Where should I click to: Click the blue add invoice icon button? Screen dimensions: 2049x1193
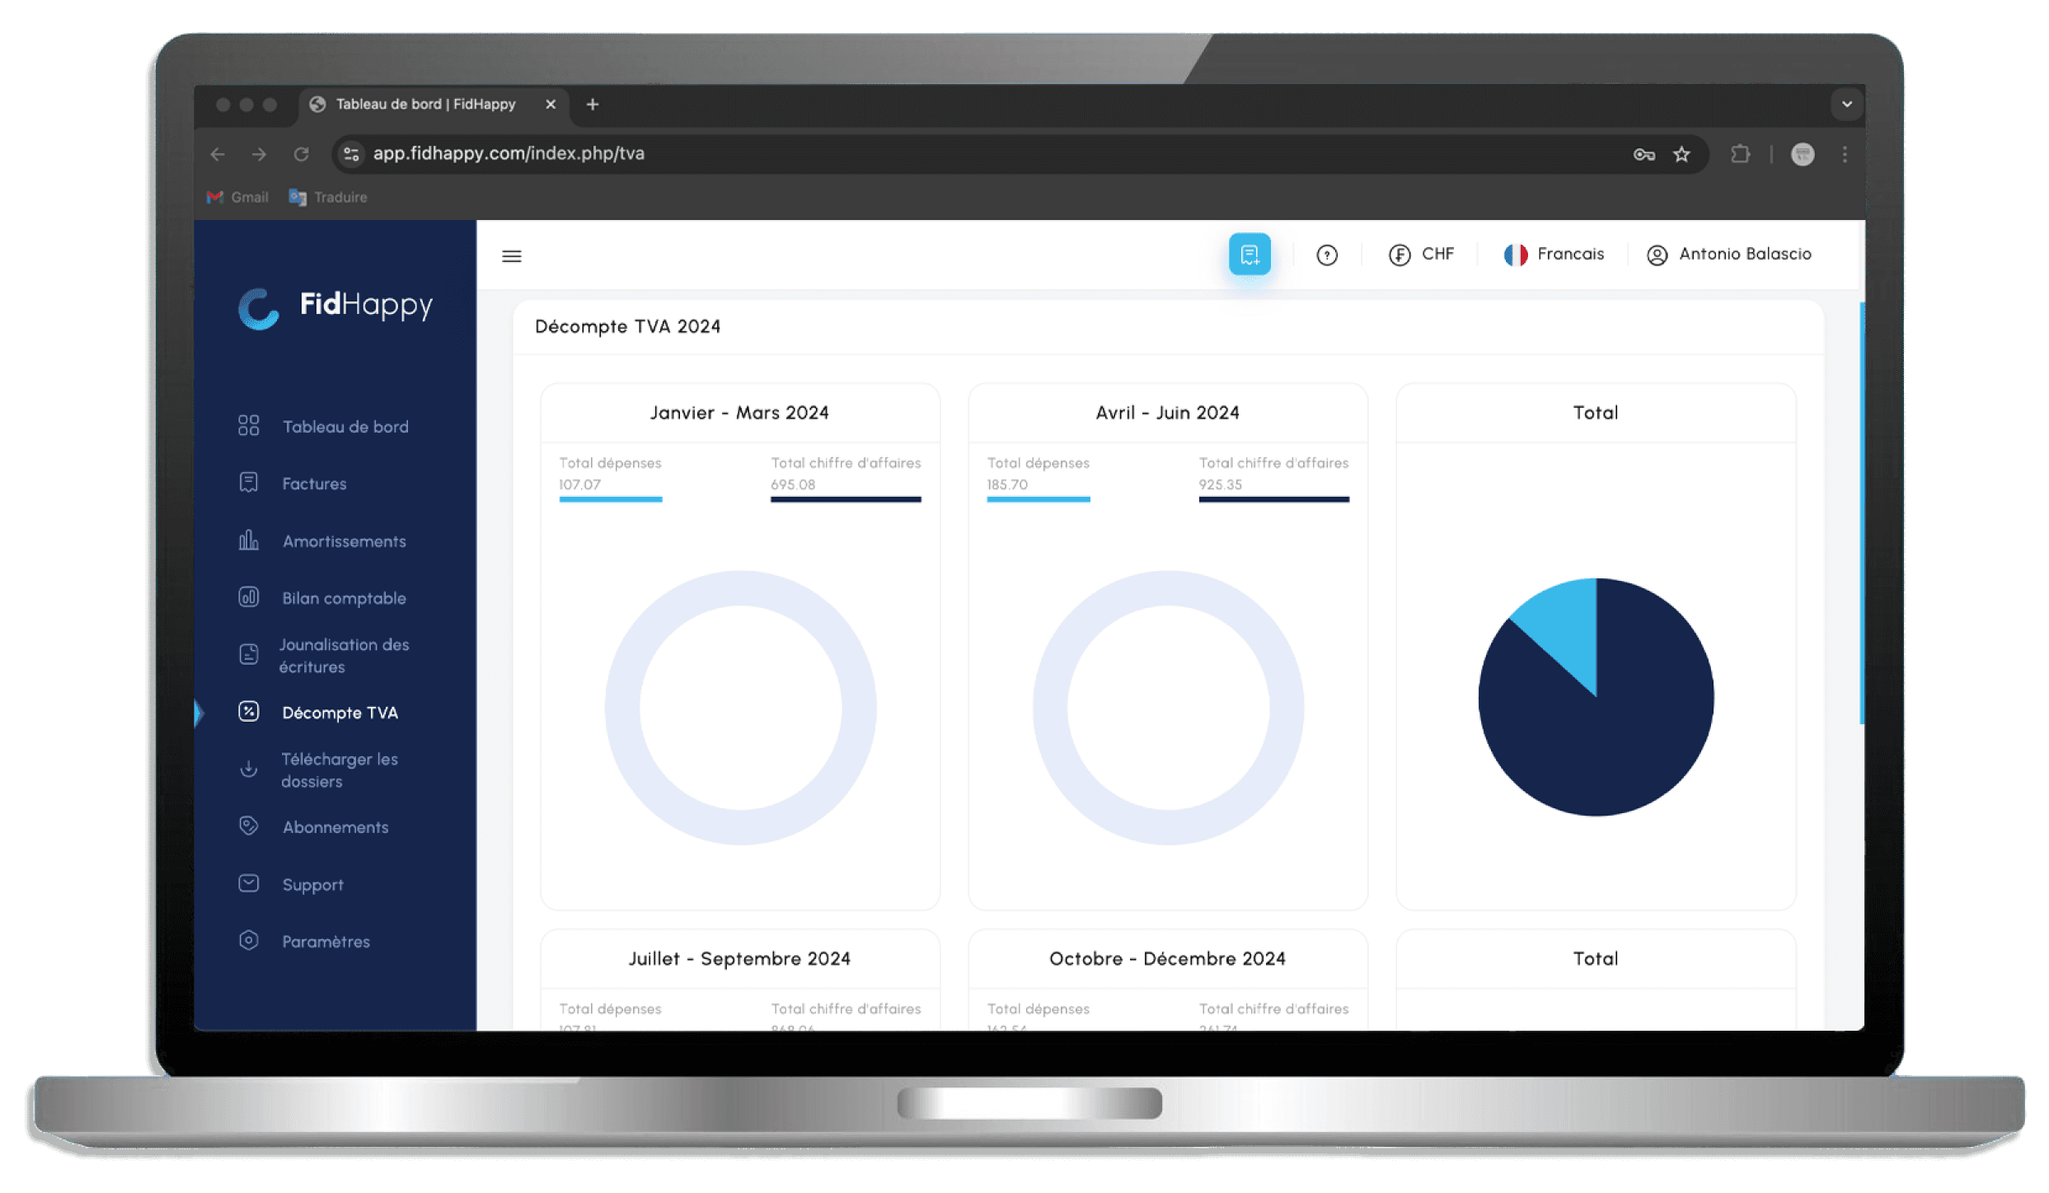[1249, 255]
